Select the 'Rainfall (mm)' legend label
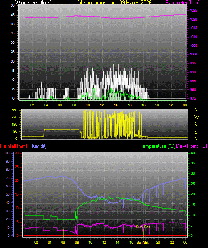The height and width of the screenshot is (248, 208). pos(13,146)
